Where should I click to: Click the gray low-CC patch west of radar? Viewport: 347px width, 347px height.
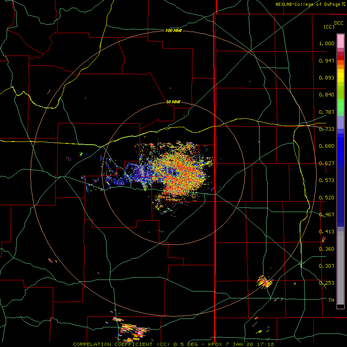click(x=142, y=171)
